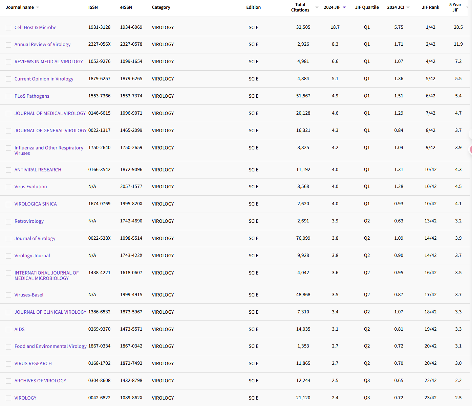This screenshot has height=406, width=472.
Task: Click the pink side tab at right edge
Action: [x=471, y=149]
